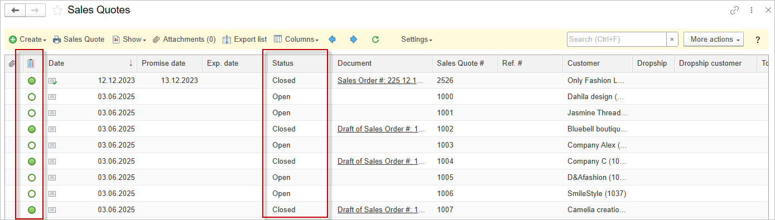Image resolution: width=775 pixels, height=220 pixels.
Task: Go to previous record blue arrow
Action: coord(332,40)
